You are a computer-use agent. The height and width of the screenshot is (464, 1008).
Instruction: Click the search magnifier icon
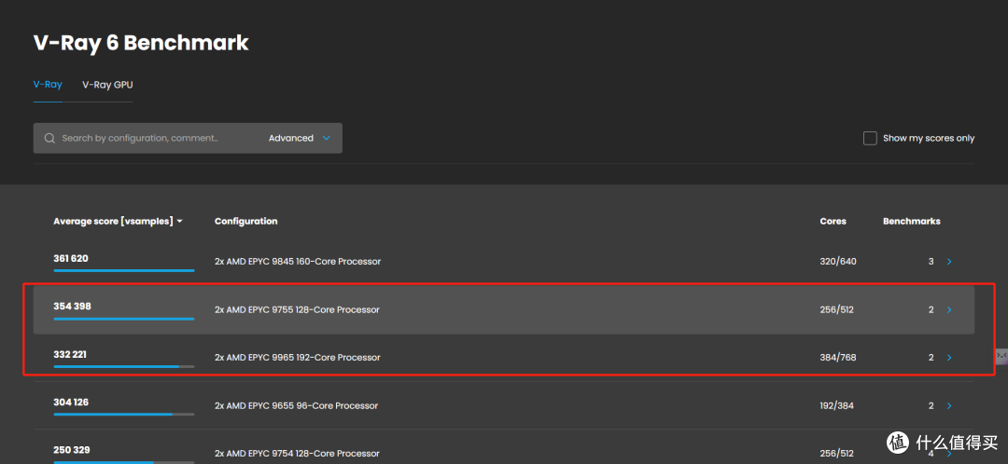click(x=49, y=138)
